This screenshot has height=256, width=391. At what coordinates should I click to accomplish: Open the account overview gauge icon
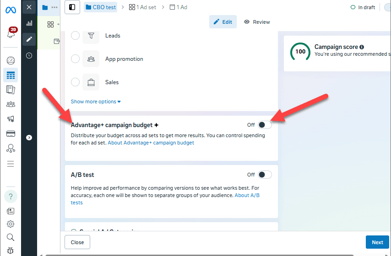click(x=11, y=60)
